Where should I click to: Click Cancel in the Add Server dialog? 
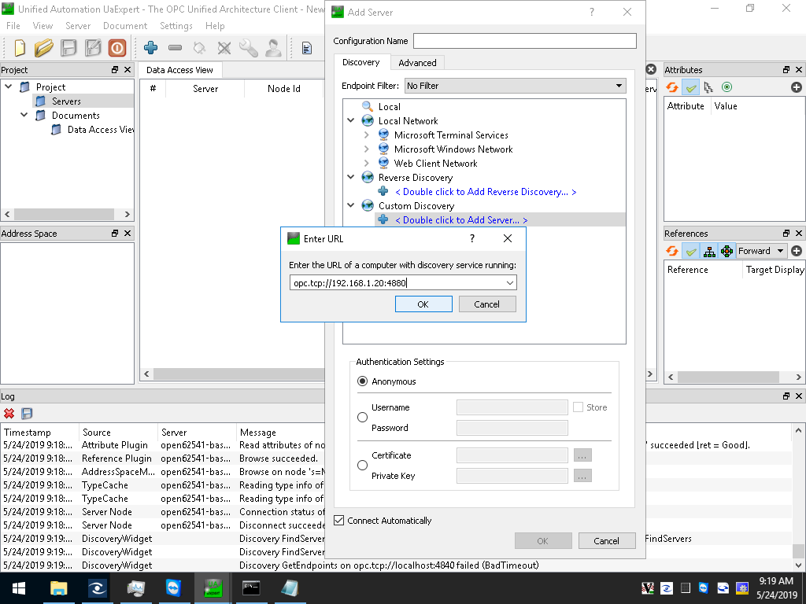[x=607, y=541]
